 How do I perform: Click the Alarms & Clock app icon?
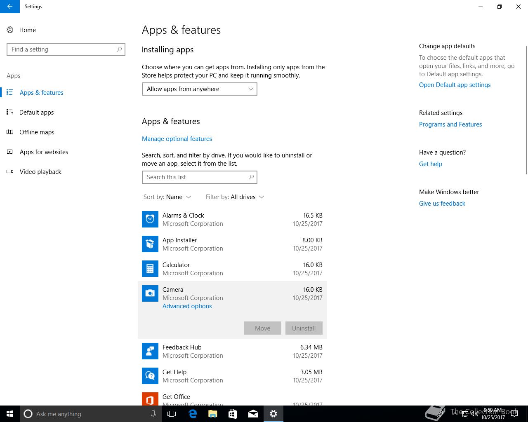pos(150,219)
